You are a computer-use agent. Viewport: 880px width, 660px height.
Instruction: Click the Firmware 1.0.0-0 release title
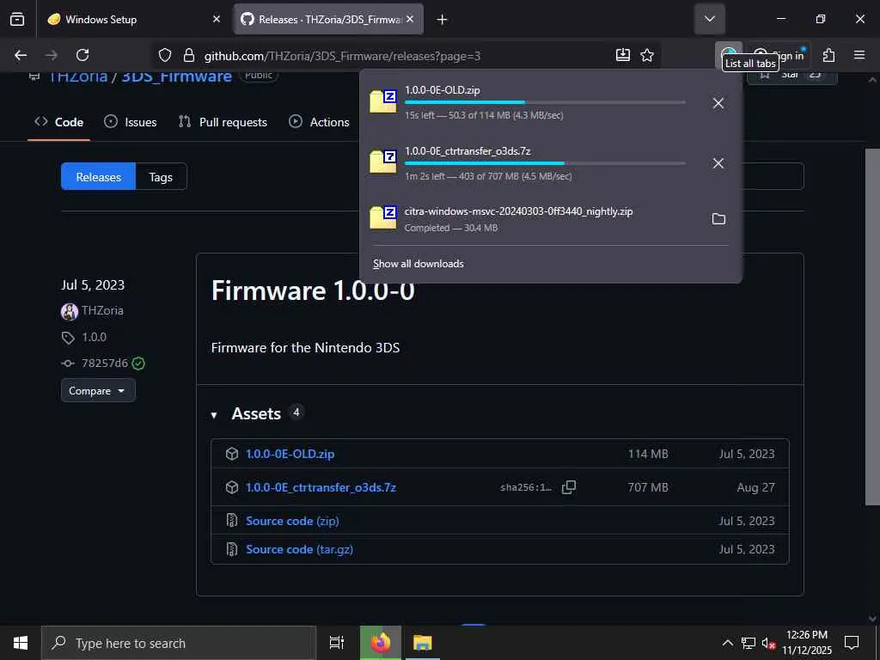click(313, 290)
